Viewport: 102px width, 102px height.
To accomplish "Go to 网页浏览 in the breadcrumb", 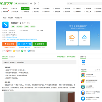I will [x=10, y=18].
